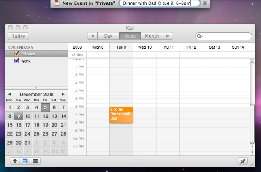This screenshot has height=172, width=261.
Task: Show the next month in the mini calendar
Action: [x=63, y=94]
